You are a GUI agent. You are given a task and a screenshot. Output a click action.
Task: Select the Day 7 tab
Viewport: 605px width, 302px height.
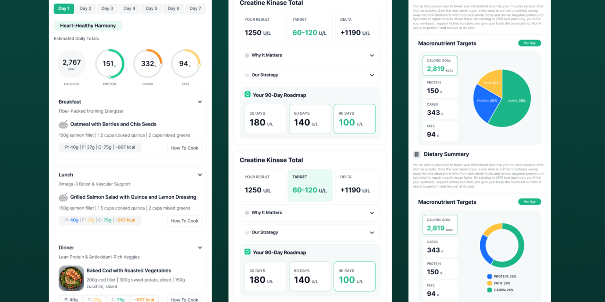[195, 8]
